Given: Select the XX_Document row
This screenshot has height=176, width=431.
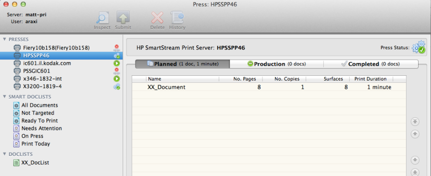Looking at the screenshot, I should [x=269, y=87].
